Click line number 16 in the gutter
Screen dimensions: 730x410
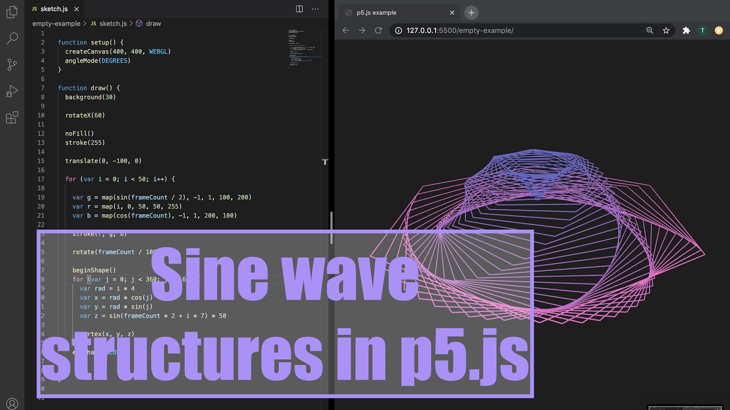point(40,170)
